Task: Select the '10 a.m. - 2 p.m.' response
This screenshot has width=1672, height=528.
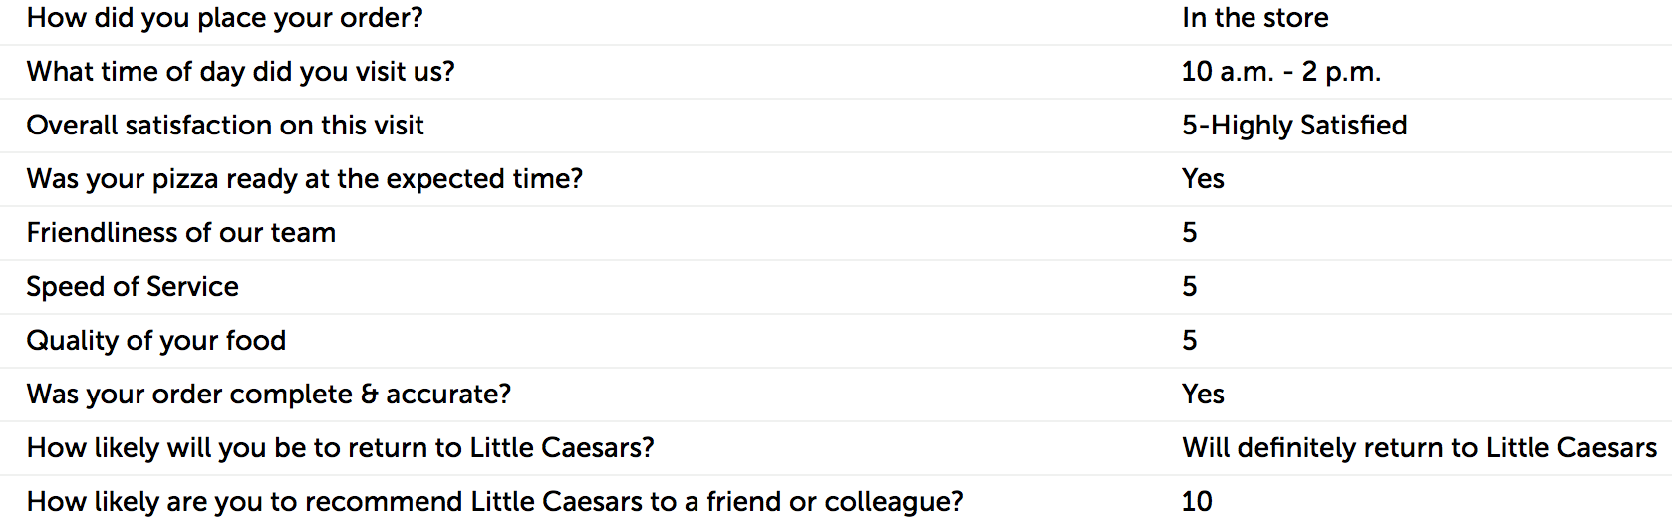Action: [1281, 72]
